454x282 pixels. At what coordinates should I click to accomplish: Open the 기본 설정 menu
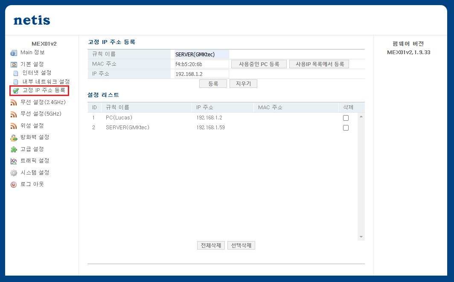pyautogui.click(x=32, y=64)
